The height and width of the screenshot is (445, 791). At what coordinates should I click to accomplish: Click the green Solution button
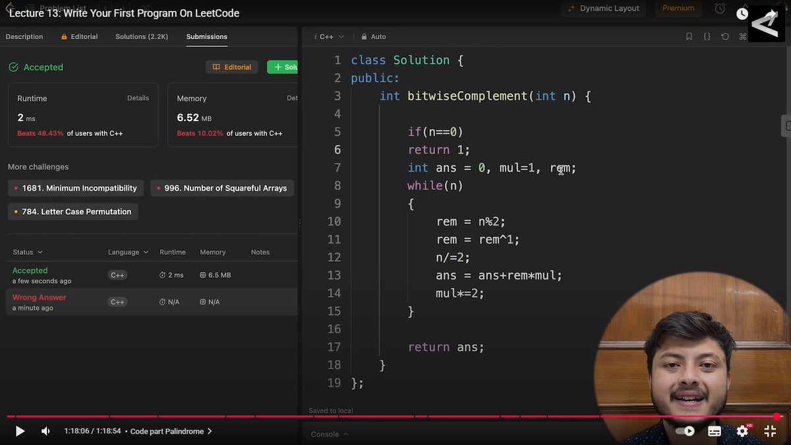(283, 67)
